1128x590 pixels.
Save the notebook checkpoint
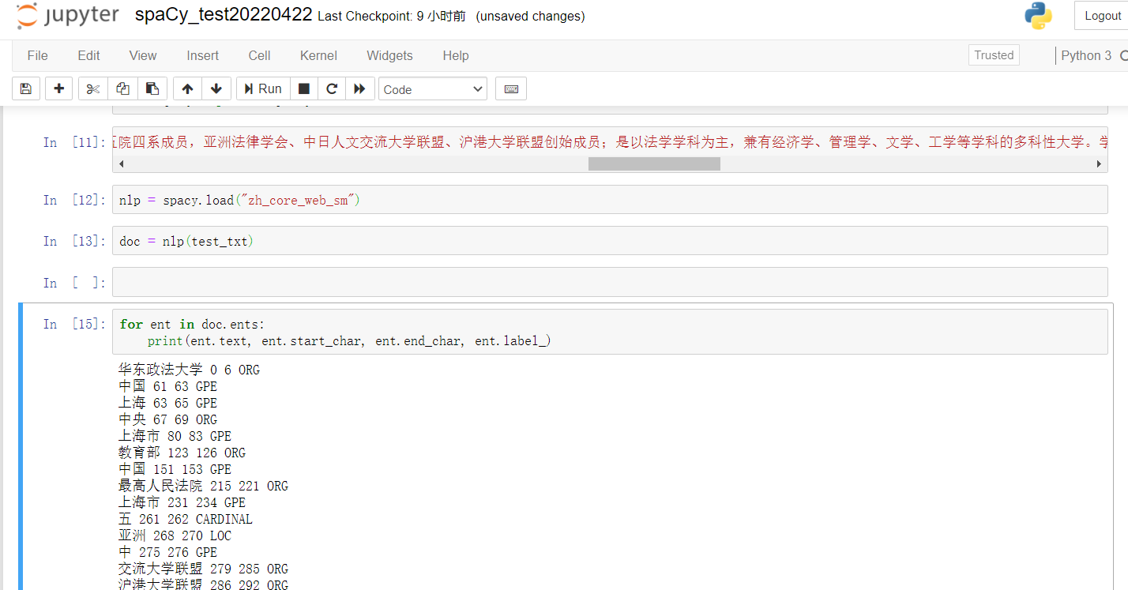click(24, 88)
